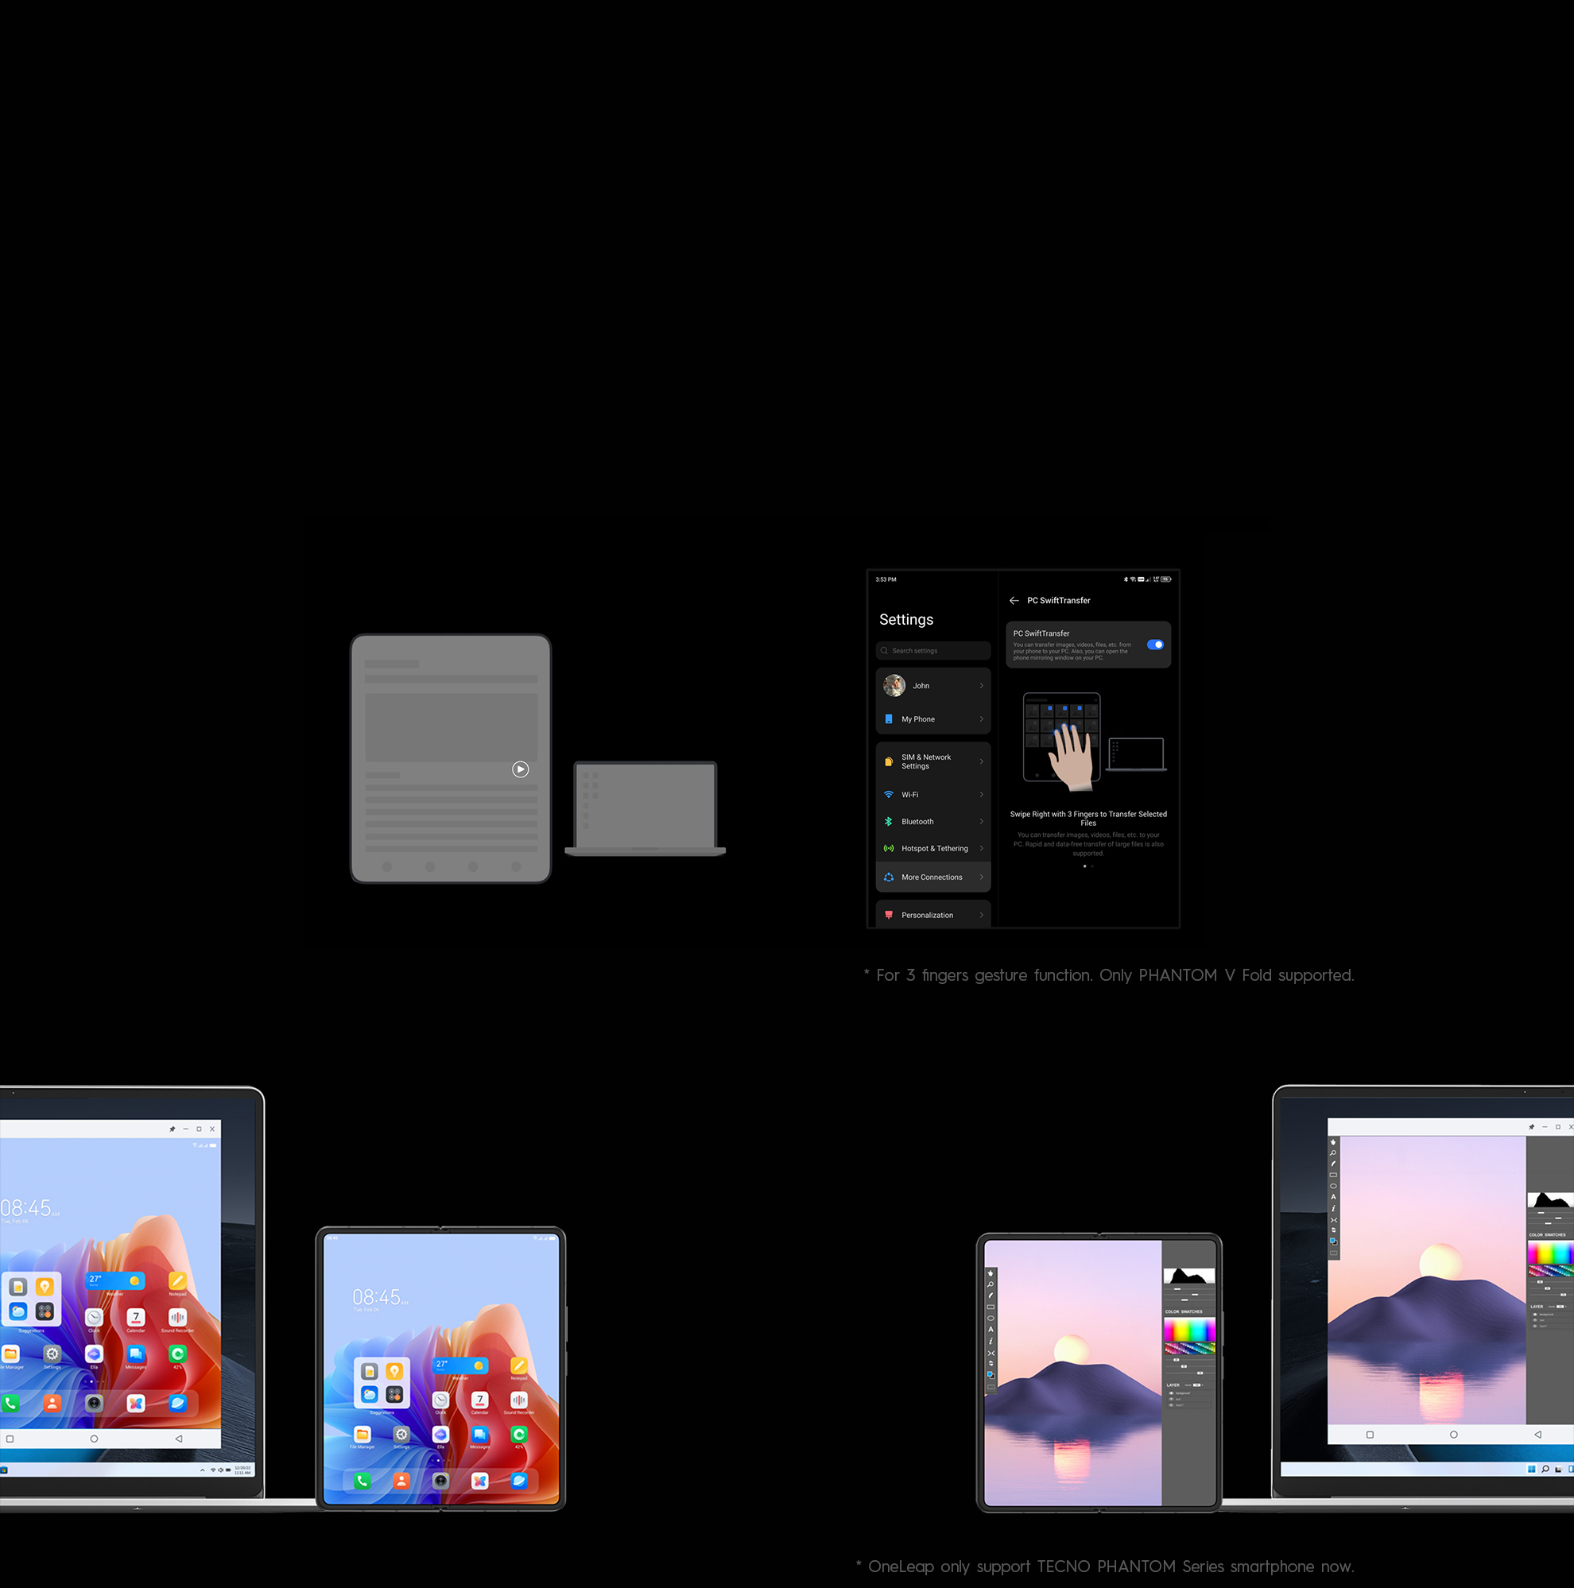Select the Text tool in right laptop's window

tap(1333, 1197)
